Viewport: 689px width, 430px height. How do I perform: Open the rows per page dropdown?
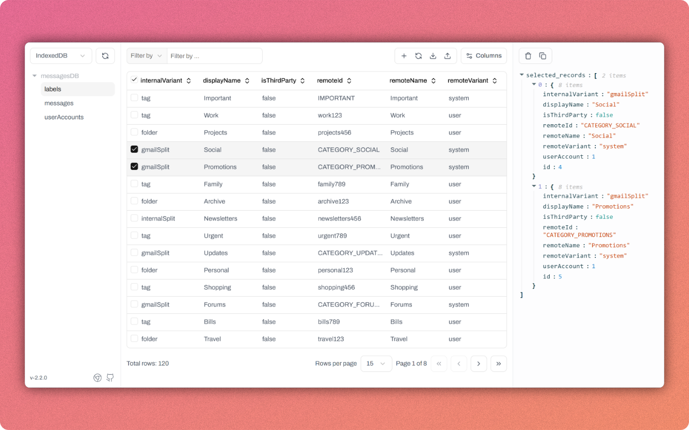click(x=376, y=363)
